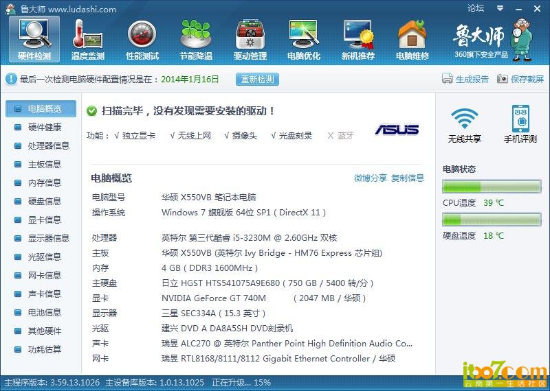Click the 摄像头 feature label
The image size is (550, 391).
[245, 135]
